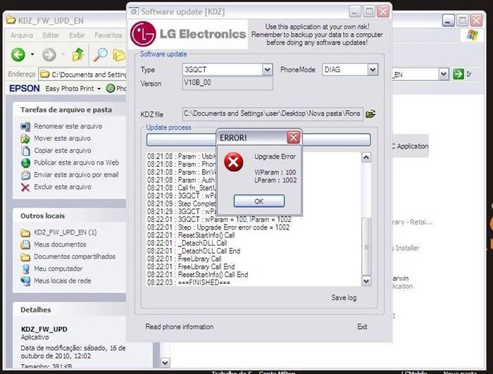
Task: Click Publicar este arquivo na Web
Action: [76, 163]
